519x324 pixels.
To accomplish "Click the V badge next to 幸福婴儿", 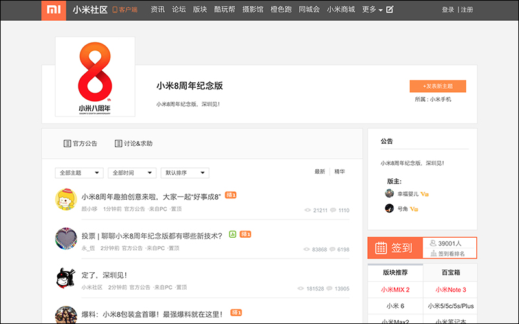I will (424, 194).
